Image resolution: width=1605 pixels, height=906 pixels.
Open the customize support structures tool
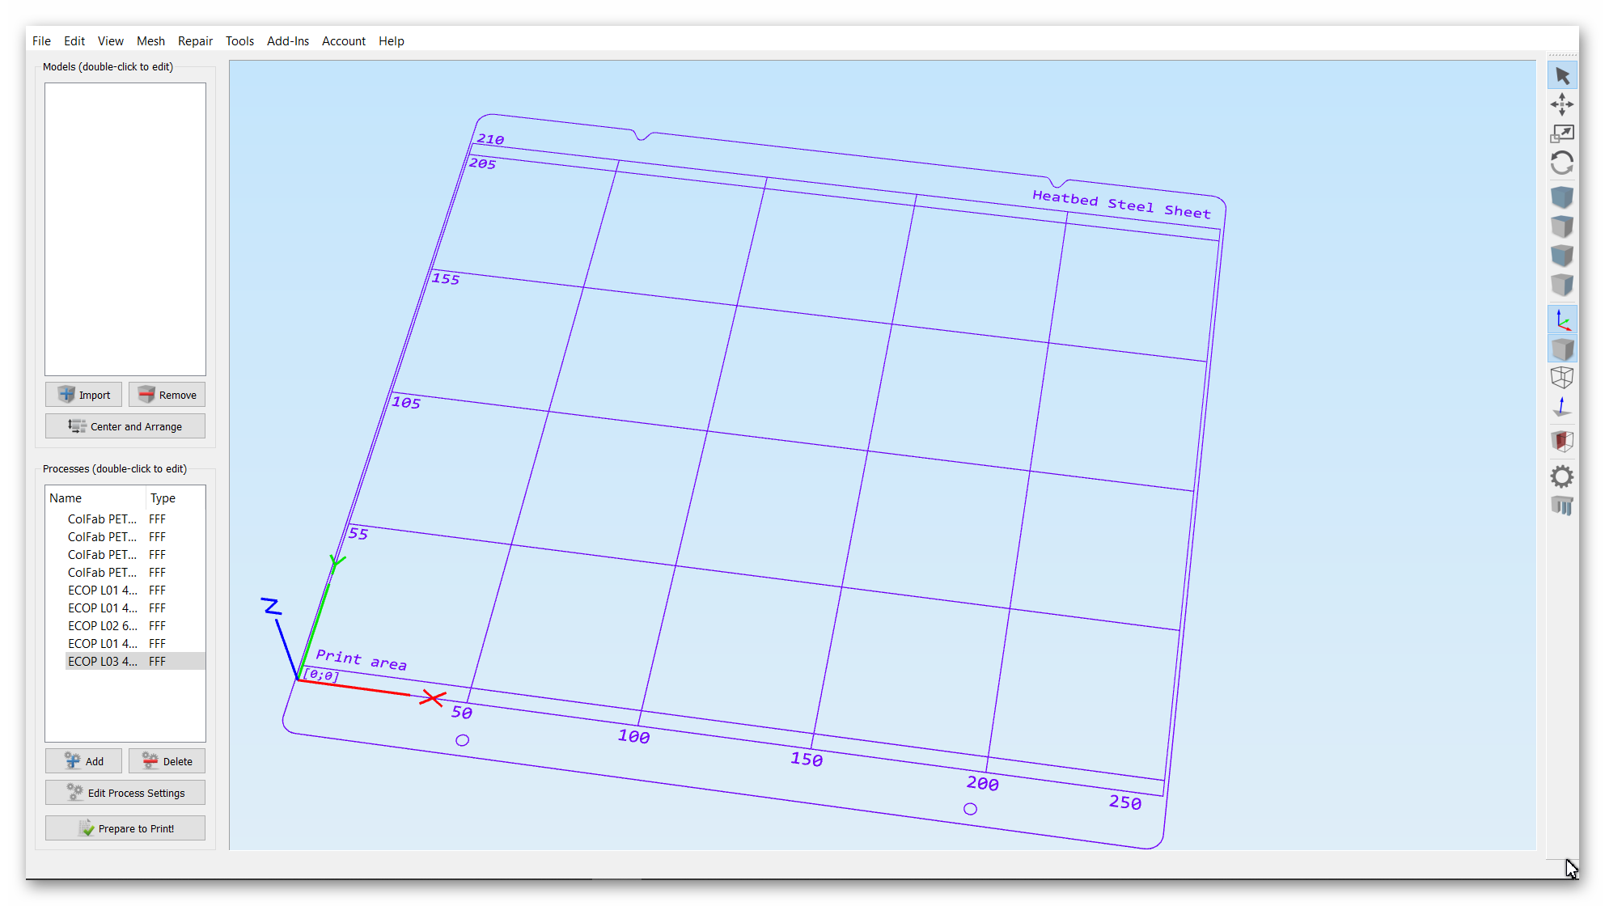(1562, 506)
